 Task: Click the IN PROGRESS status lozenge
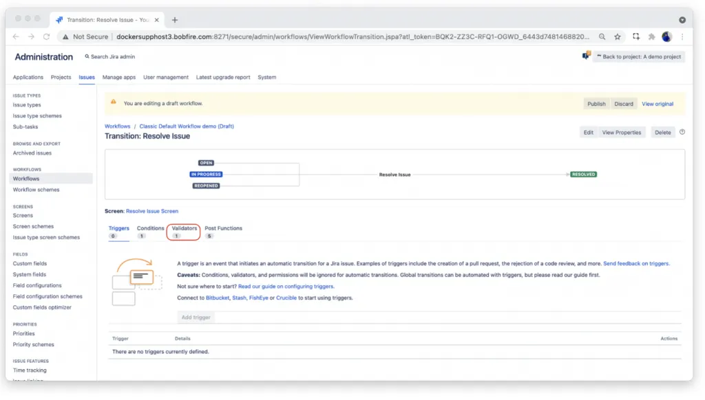tap(206, 174)
